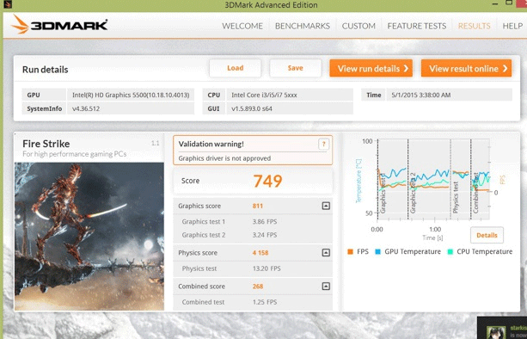Open the FEATURE TESTS tab
The width and height of the screenshot is (527, 339).
[417, 26]
